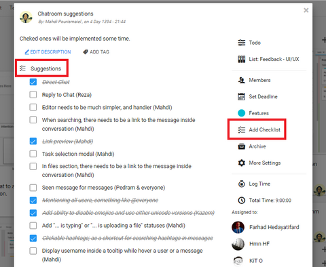Open the Features label text
326x267 pixels.
point(259,113)
